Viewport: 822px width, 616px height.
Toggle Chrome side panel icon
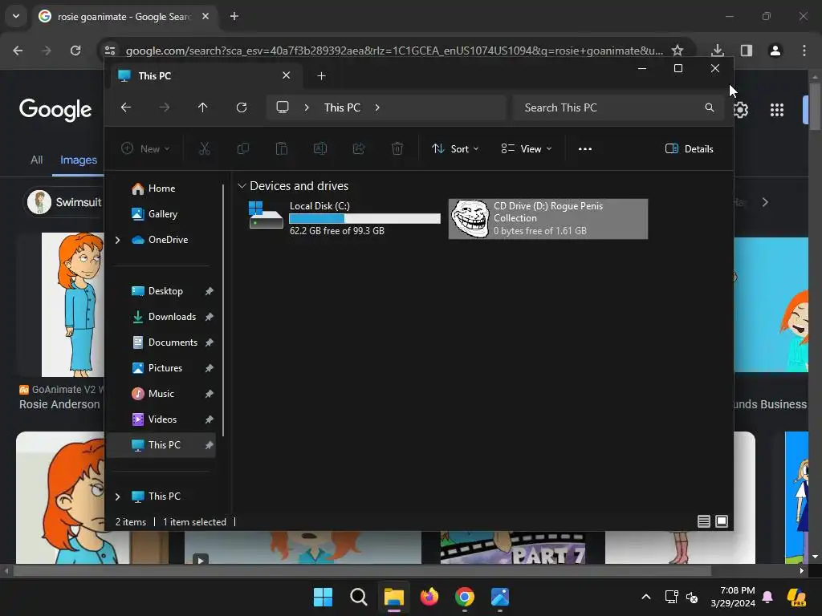747,51
